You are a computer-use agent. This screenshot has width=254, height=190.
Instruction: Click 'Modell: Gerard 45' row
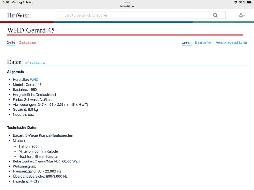pos(27,85)
